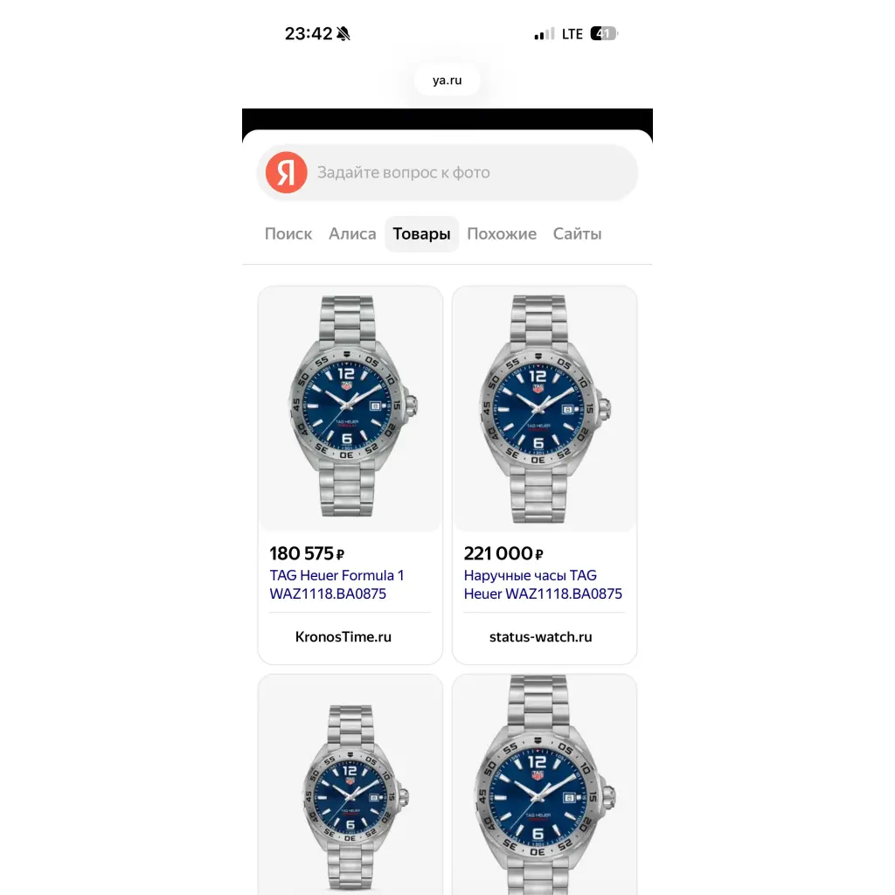Tap the red Yandex logo icon
Screen dimensions: 895x895
coord(286,172)
